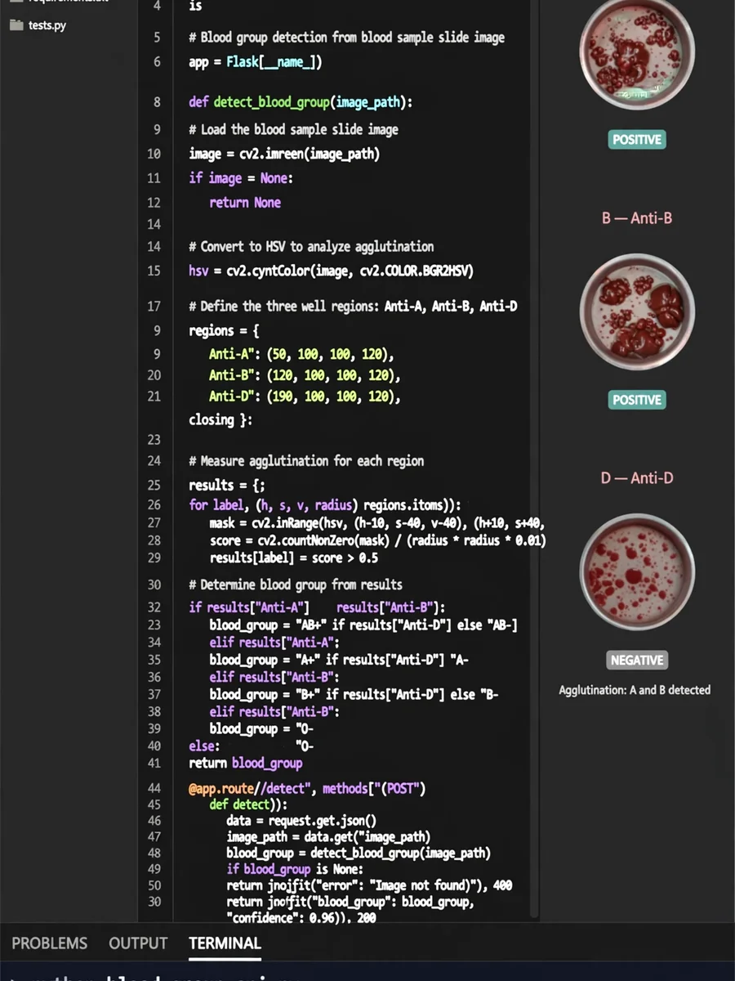The width and height of the screenshot is (735, 981).
Task: Click the '"confidence": 0.96' code line
Action: coord(301,918)
